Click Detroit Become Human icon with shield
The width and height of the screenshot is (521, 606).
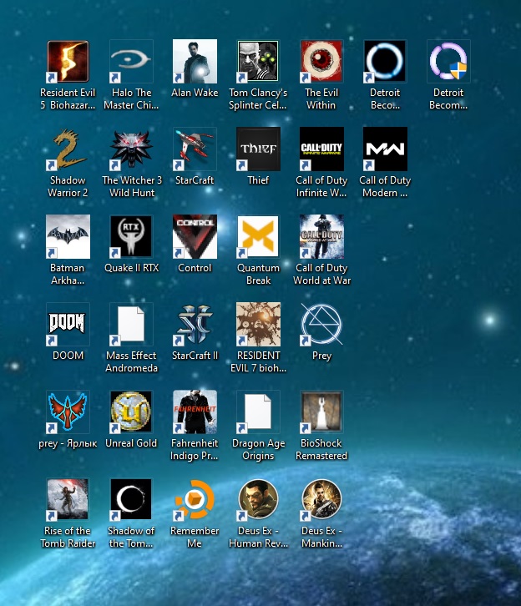click(x=448, y=62)
